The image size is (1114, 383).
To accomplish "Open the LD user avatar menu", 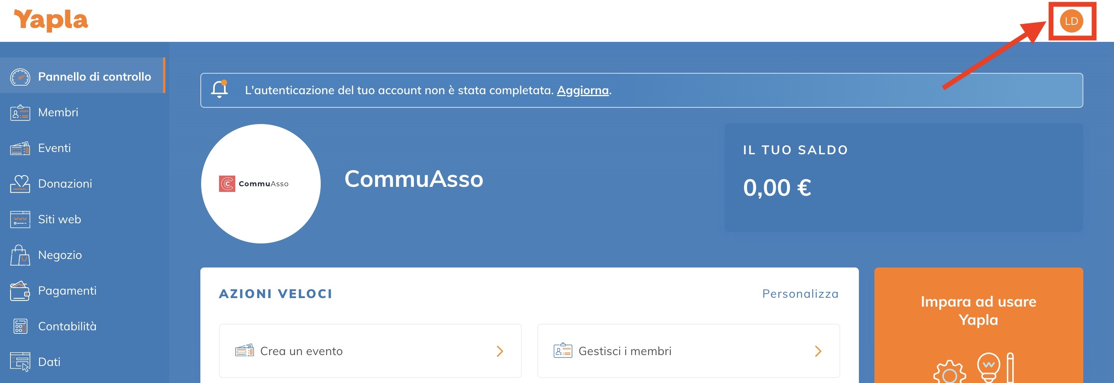I will tap(1071, 21).
